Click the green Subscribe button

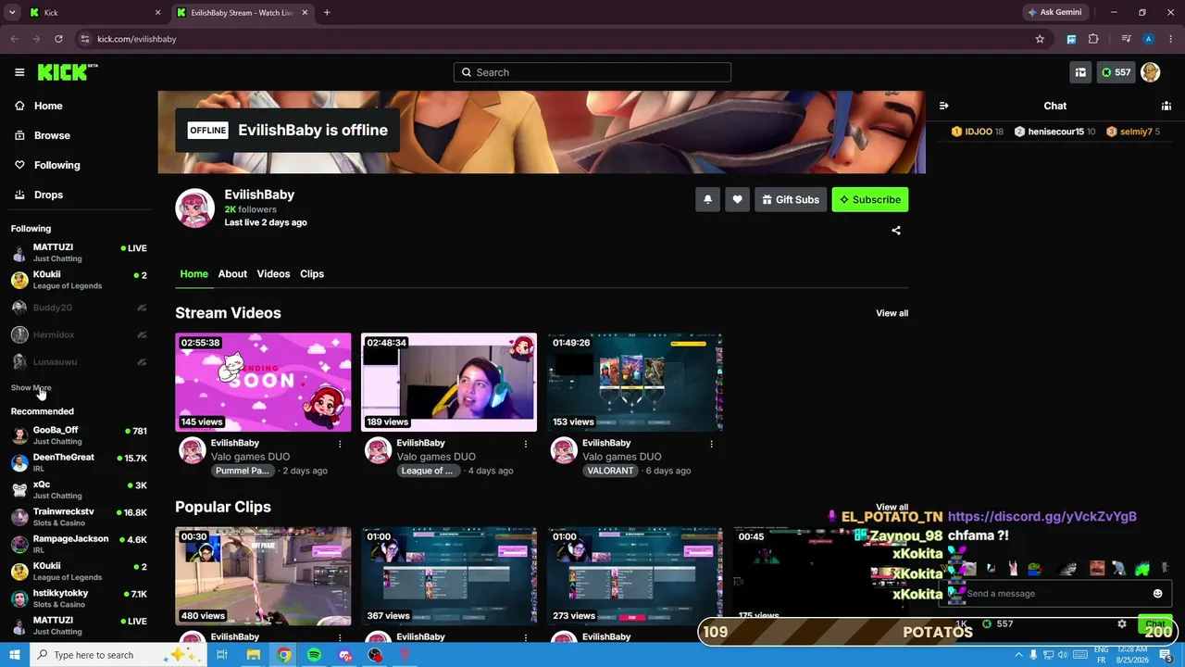pyautogui.click(x=870, y=199)
